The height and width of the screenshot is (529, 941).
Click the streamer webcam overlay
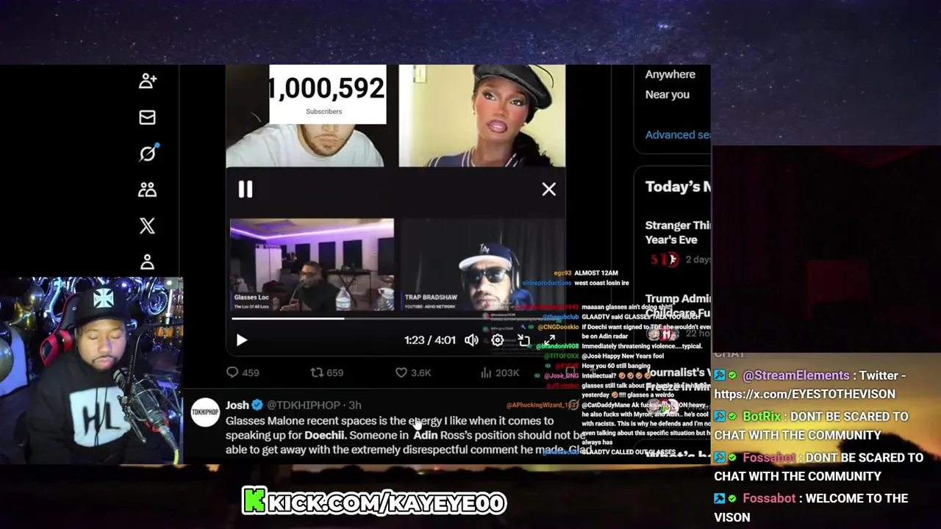click(x=91, y=370)
